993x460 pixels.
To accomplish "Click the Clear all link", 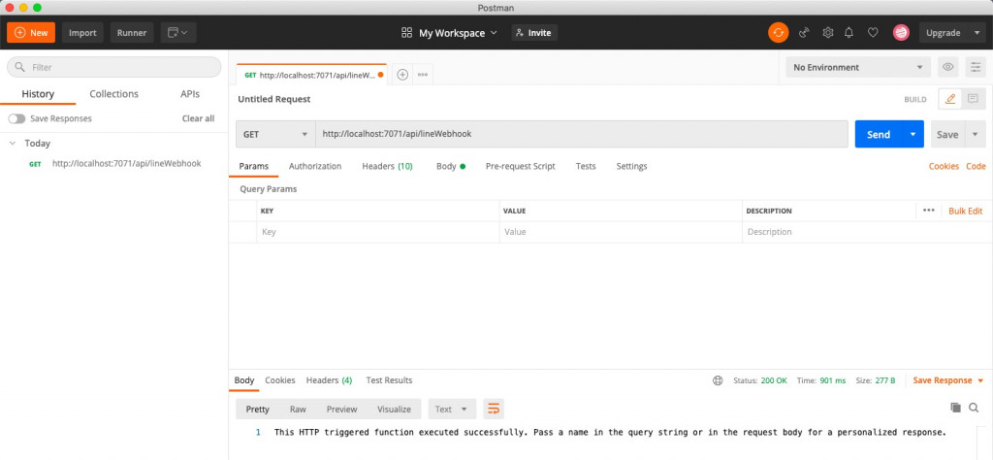I will tap(198, 118).
